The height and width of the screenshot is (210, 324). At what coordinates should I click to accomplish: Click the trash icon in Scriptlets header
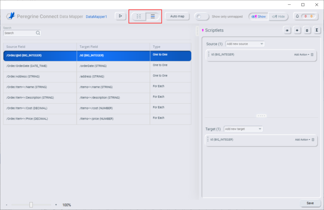307,30
